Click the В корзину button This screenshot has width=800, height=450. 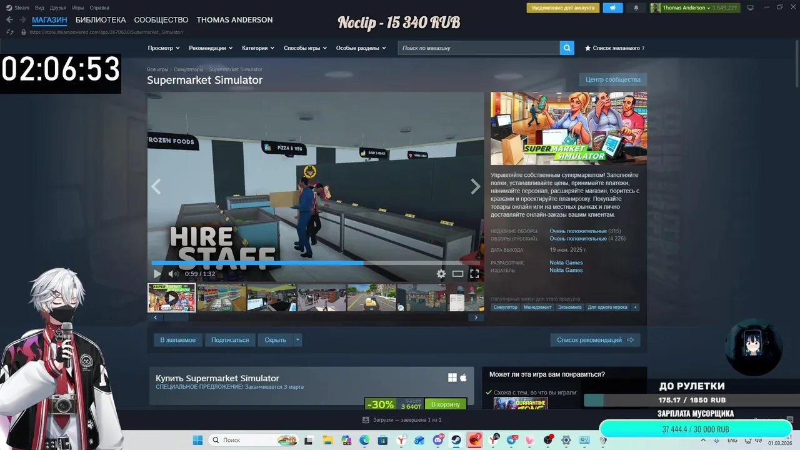coord(446,404)
